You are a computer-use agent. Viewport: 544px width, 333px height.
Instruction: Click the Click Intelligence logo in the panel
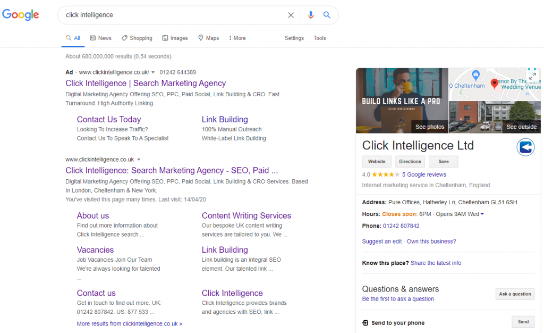point(525,147)
